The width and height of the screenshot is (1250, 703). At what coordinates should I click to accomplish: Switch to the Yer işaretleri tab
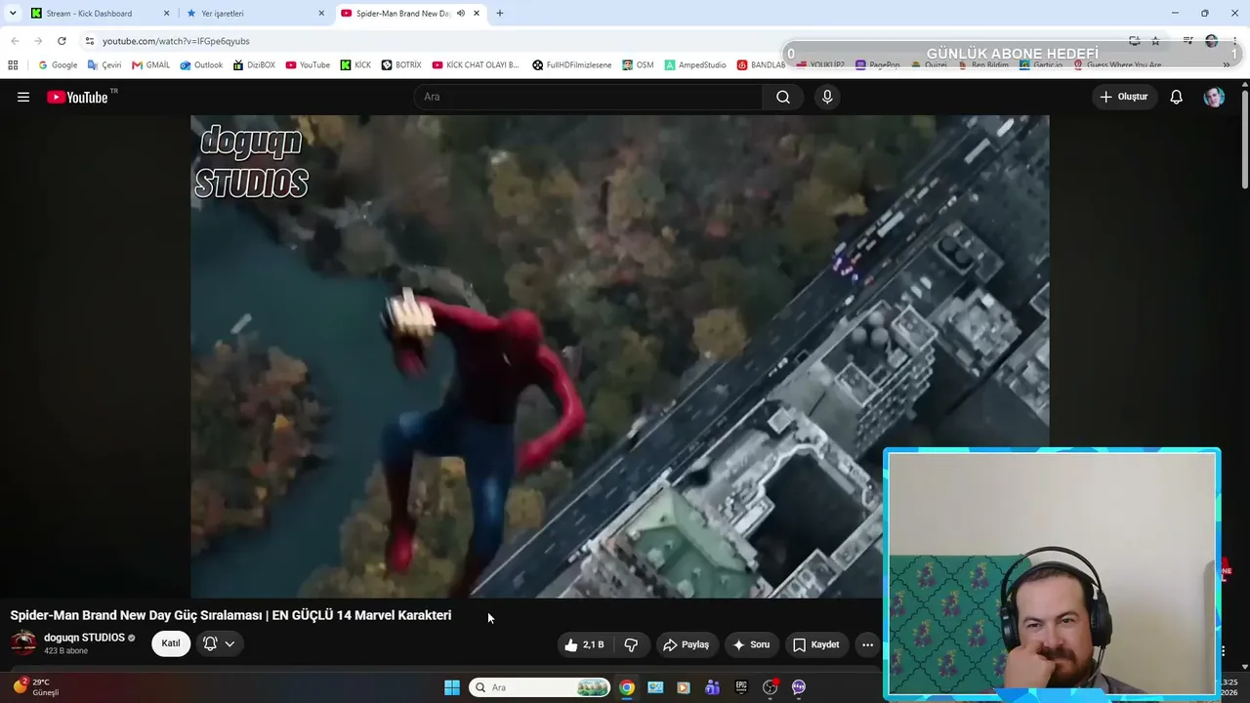[x=256, y=14]
